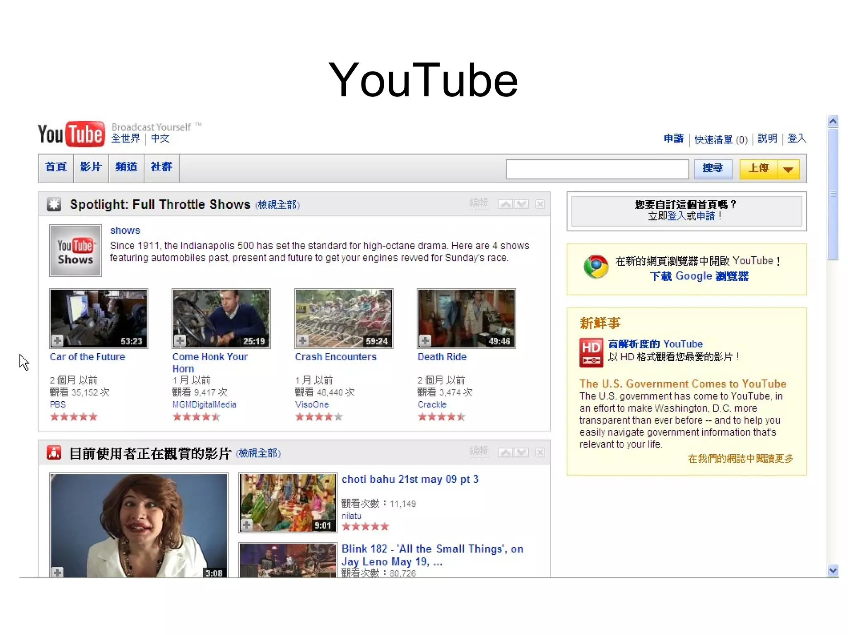Click the 全世界 region link
Screen dimensions: 848x635
point(126,139)
